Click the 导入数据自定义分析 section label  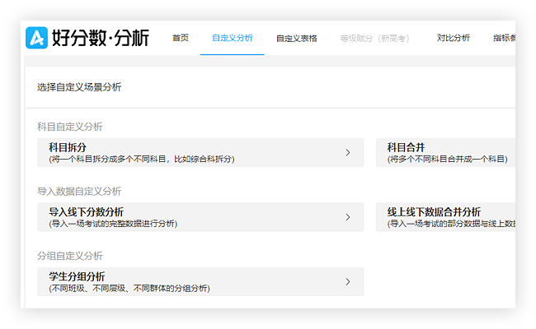click(79, 191)
